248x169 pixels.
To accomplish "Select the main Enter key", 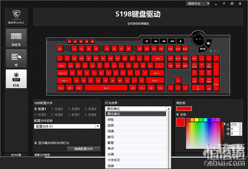I will click(x=156, y=73).
